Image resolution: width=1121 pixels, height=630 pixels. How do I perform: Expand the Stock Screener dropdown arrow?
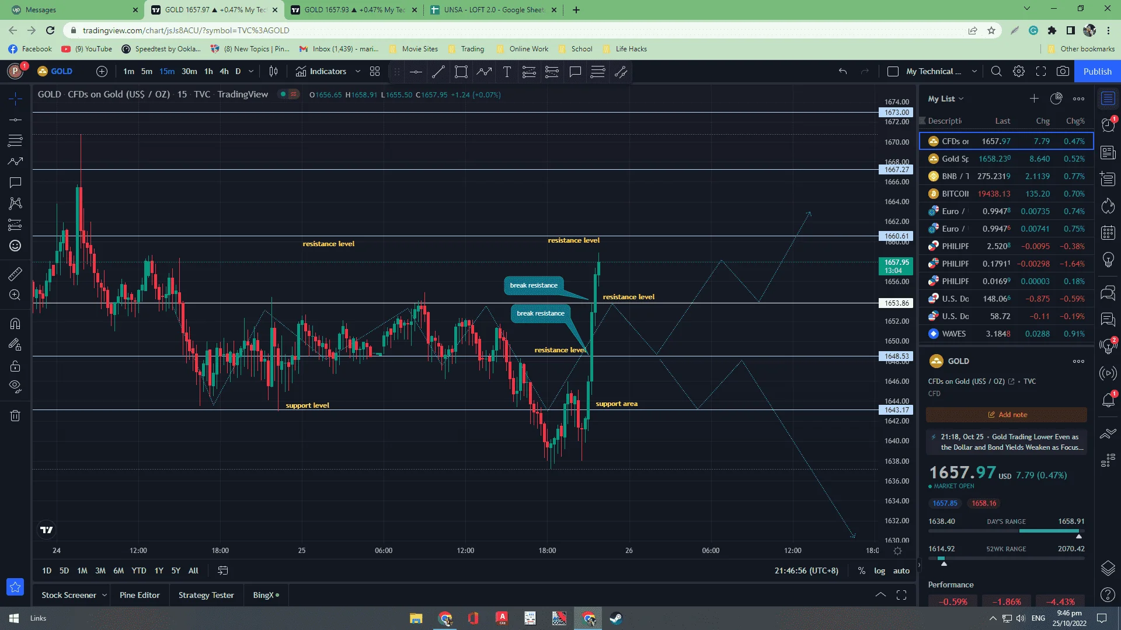pos(105,595)
